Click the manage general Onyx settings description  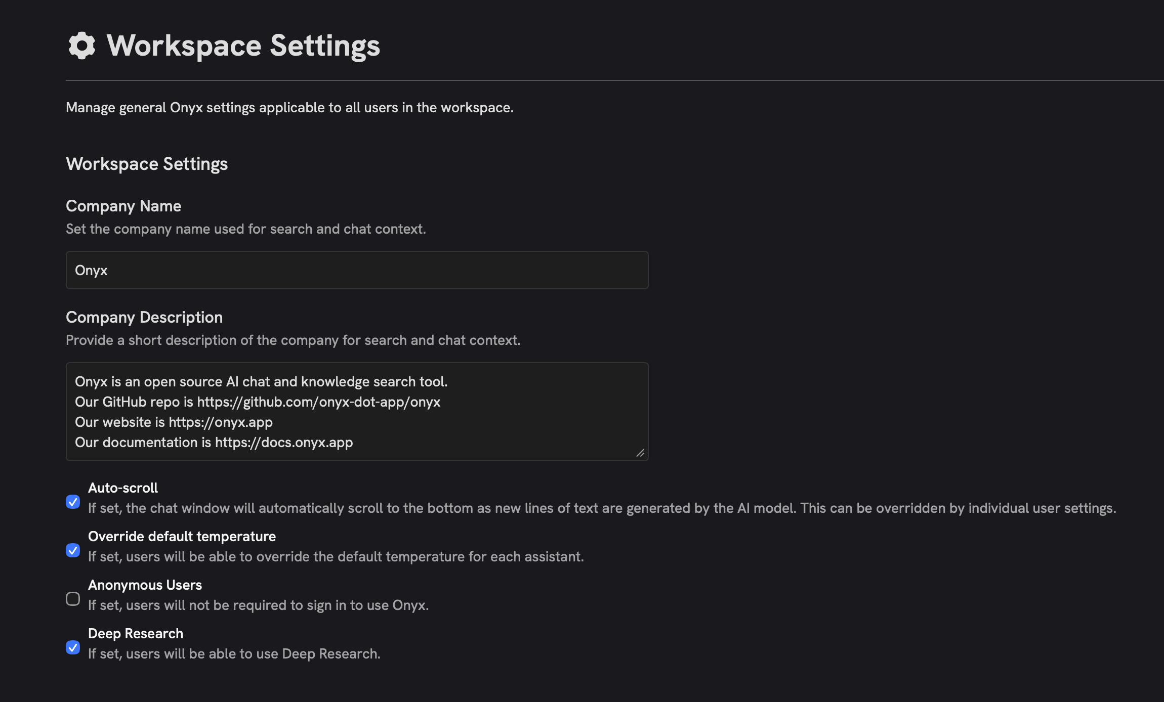coord(289,107)
